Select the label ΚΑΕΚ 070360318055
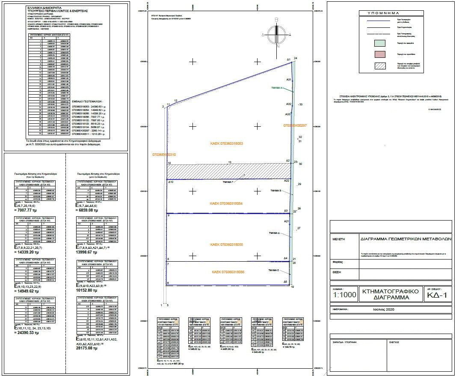 tap(227, 245)
